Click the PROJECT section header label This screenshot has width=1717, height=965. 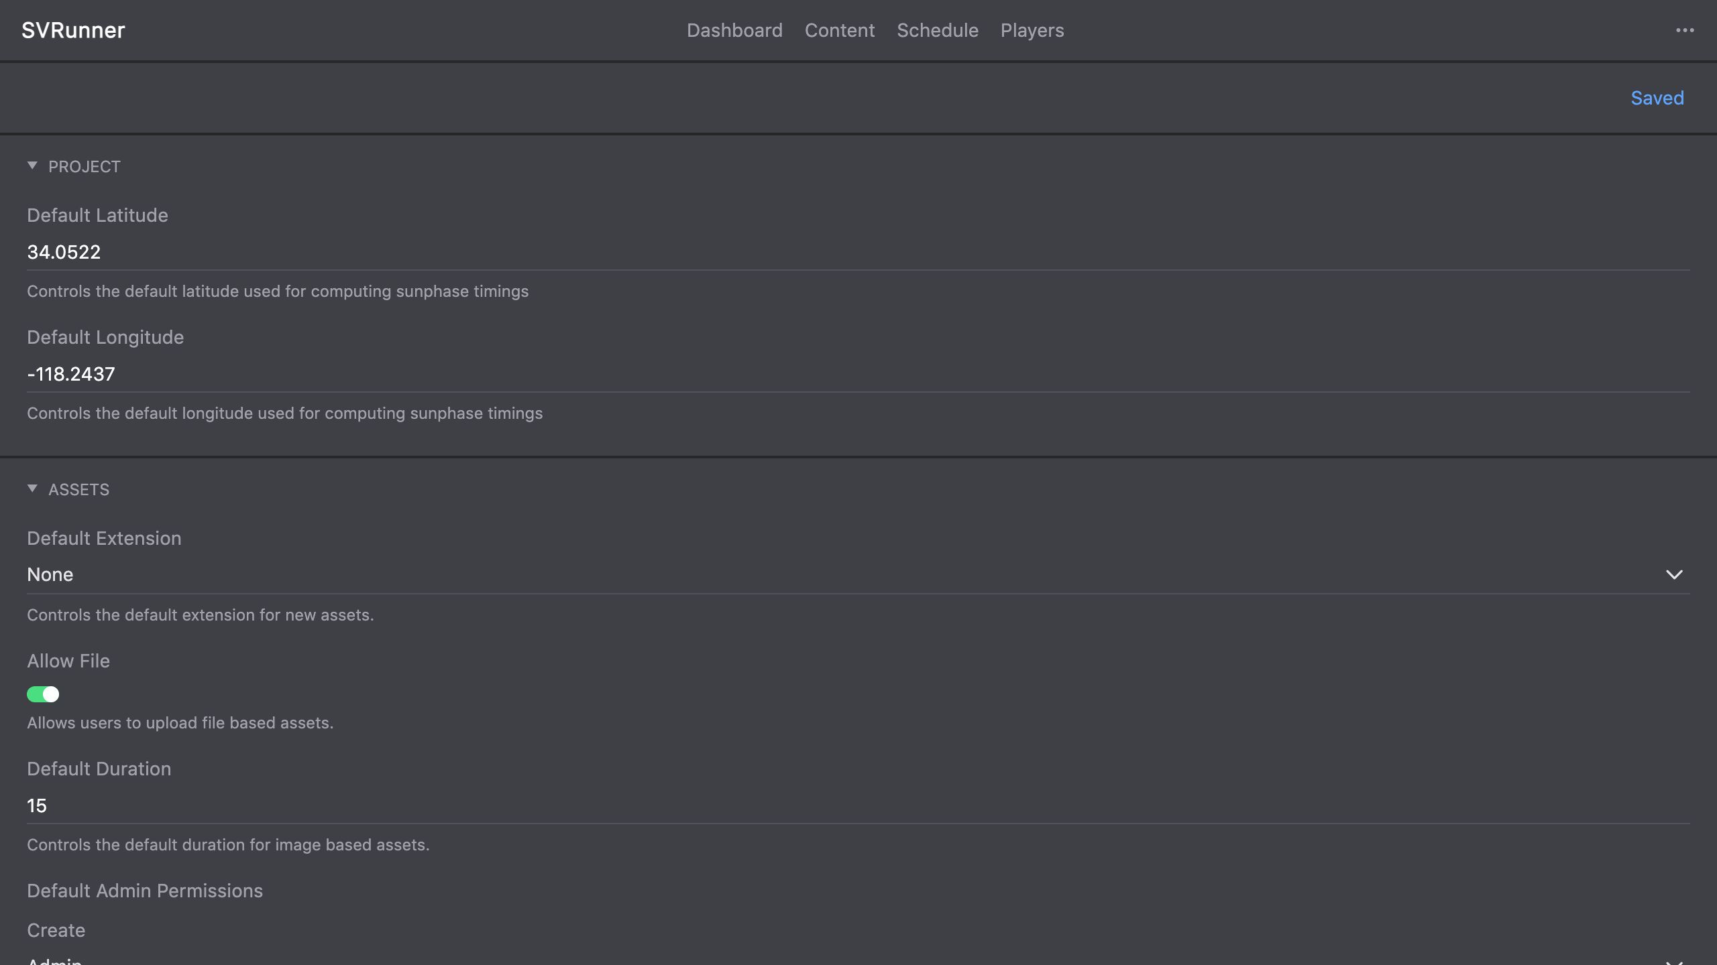85,167
